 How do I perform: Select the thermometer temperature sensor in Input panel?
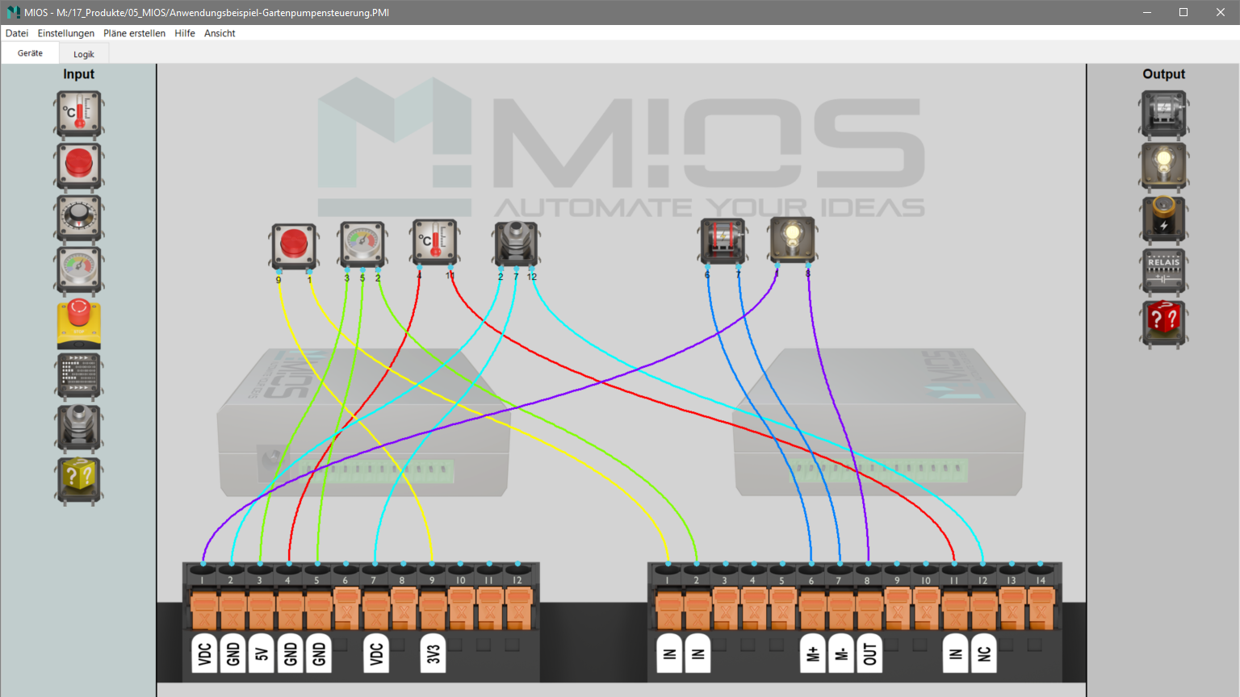click(x=78, y=113)
